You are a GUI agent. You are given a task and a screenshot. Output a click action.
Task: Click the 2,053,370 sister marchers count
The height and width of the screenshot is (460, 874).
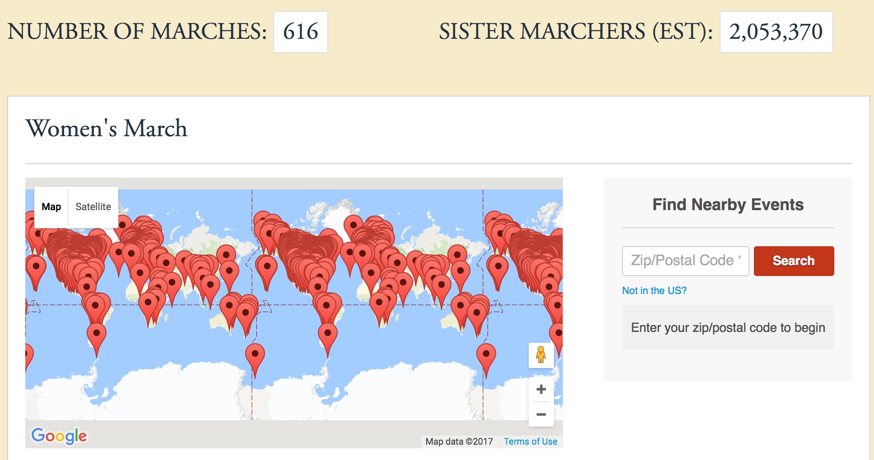point(776,32)
